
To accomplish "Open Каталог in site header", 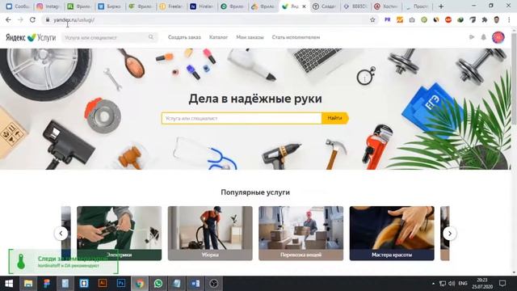I will click(218, 37).
